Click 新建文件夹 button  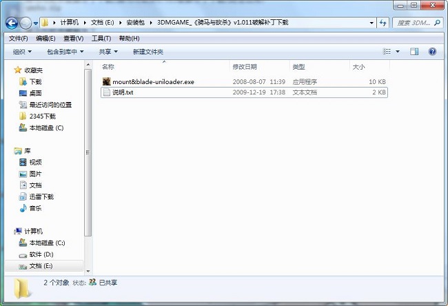click(148, 52)
